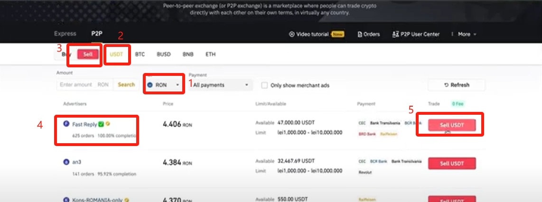Viewport: 542px width, 202px height.
Task: Switch to the Express tab
Action: click(65, 34)
